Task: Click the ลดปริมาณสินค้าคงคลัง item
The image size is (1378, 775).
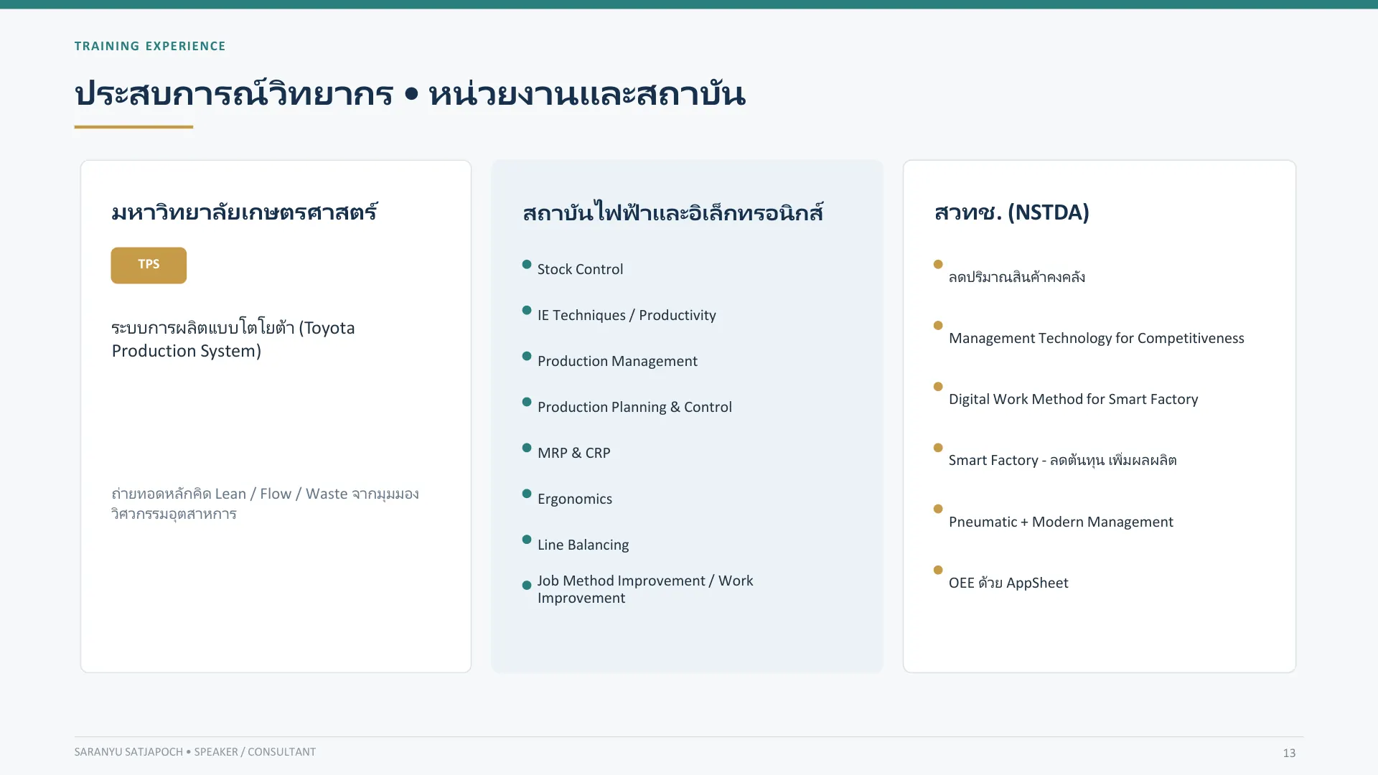Action: 1016,277
